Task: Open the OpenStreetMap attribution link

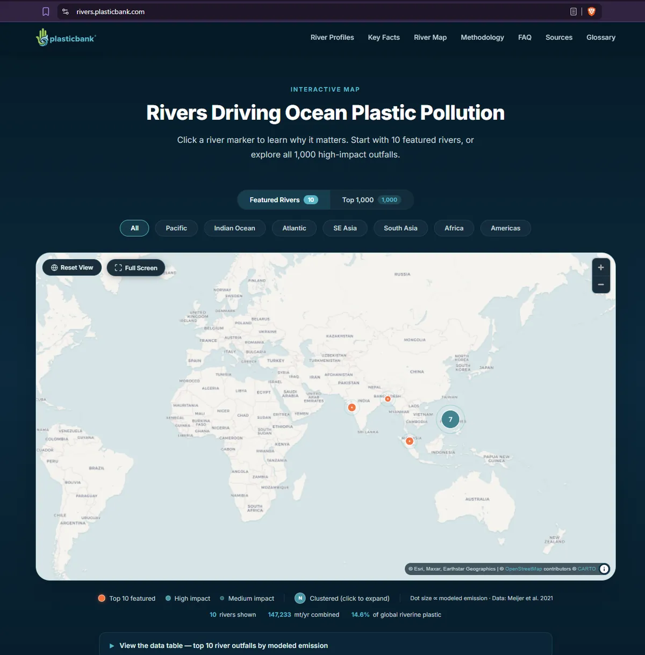Action: 524,569
